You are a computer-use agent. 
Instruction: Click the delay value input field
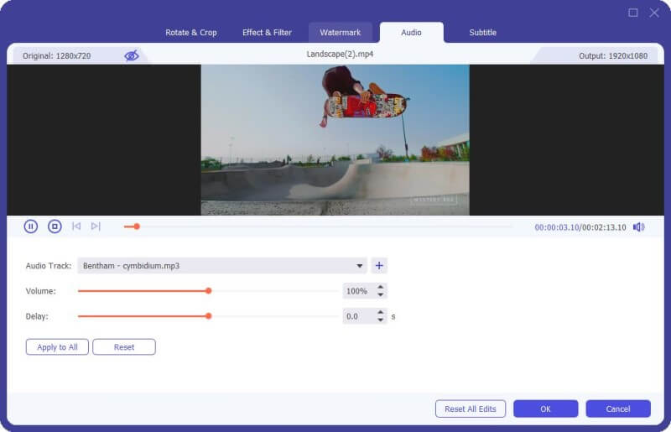point(358,317)
